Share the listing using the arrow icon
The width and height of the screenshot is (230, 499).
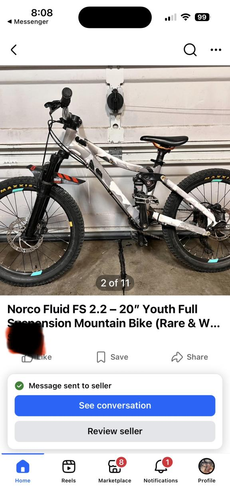[189, 357]
